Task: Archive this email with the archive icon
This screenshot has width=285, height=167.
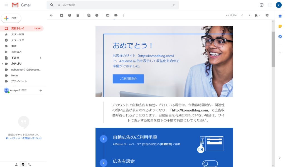Action: [x=62, y=15]
